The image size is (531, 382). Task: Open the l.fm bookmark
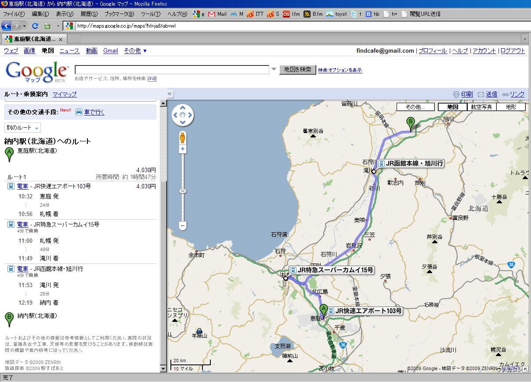click(292, 14)
